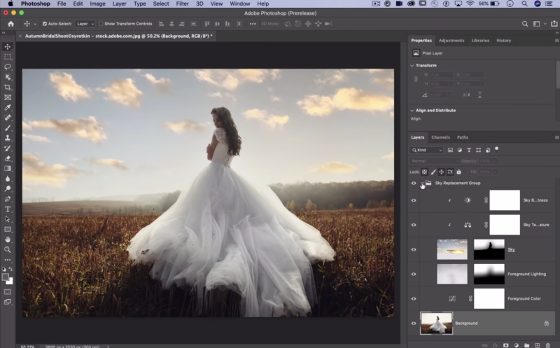The width and height of the screenshot is (560, 348).
Task: Collapse the Align and Distribute section
Action: click(412, 111)
